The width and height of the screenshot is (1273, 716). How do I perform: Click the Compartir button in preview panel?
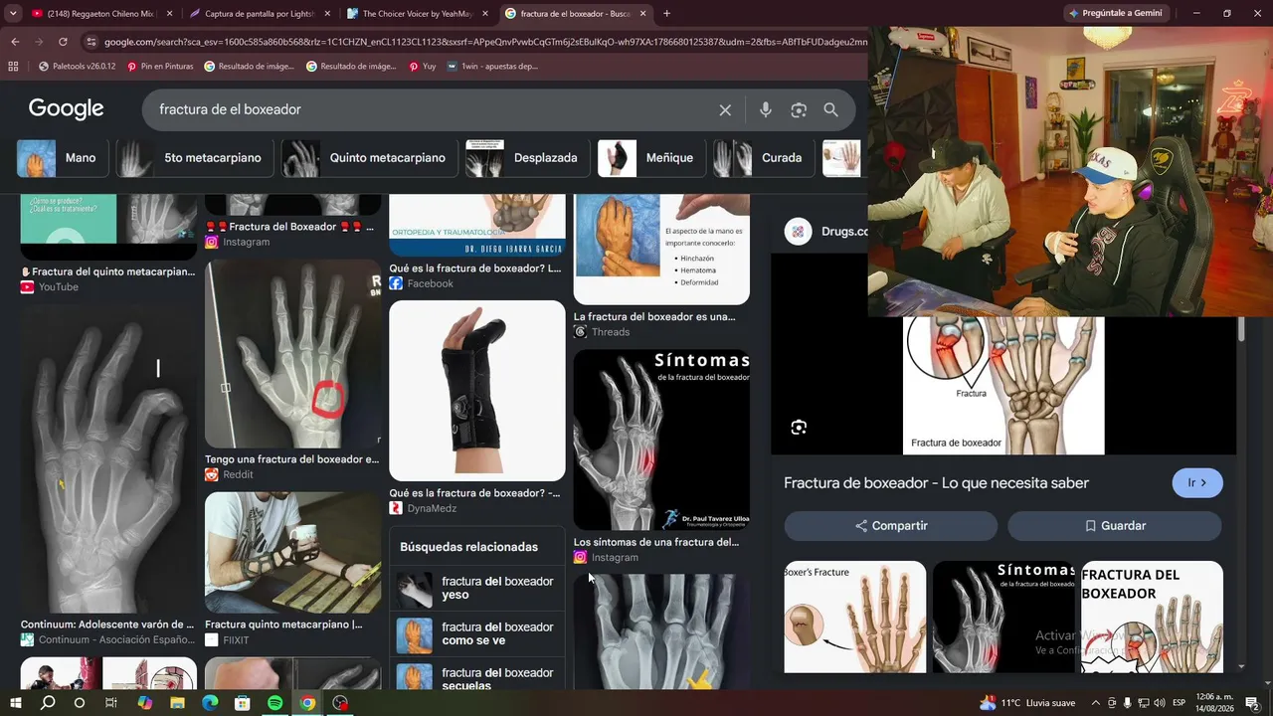(x=890, y=526)
